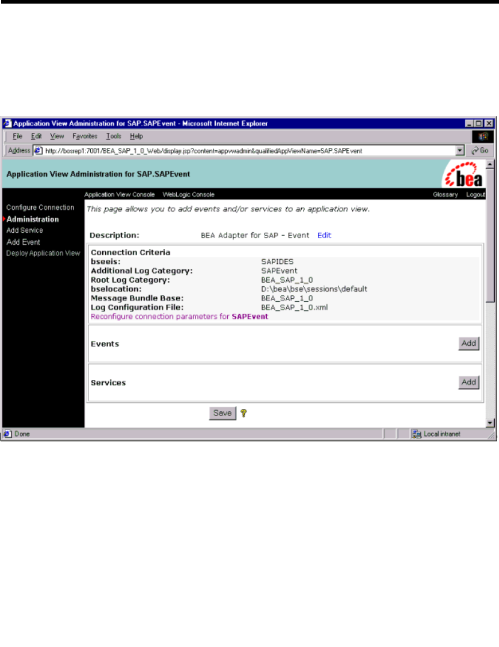Image resolution: width=499 pixels, height=647 pixels.
Task: Click the Connection Criteria heading
Action: coord(130,252)
